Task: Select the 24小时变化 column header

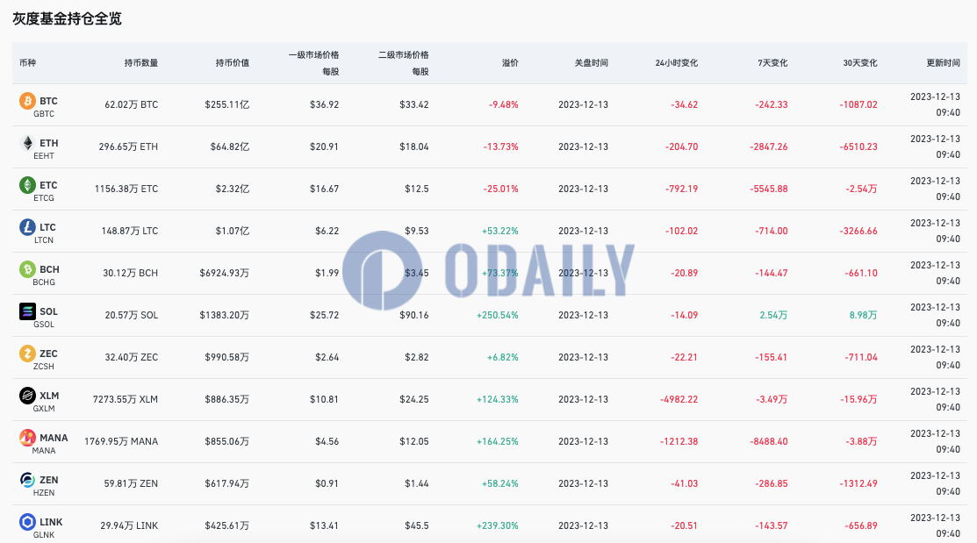Action: point(676,63)
